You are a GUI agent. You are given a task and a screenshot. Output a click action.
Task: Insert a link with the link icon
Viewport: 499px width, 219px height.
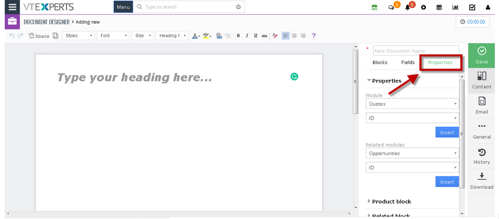click(x=219, y=36)
